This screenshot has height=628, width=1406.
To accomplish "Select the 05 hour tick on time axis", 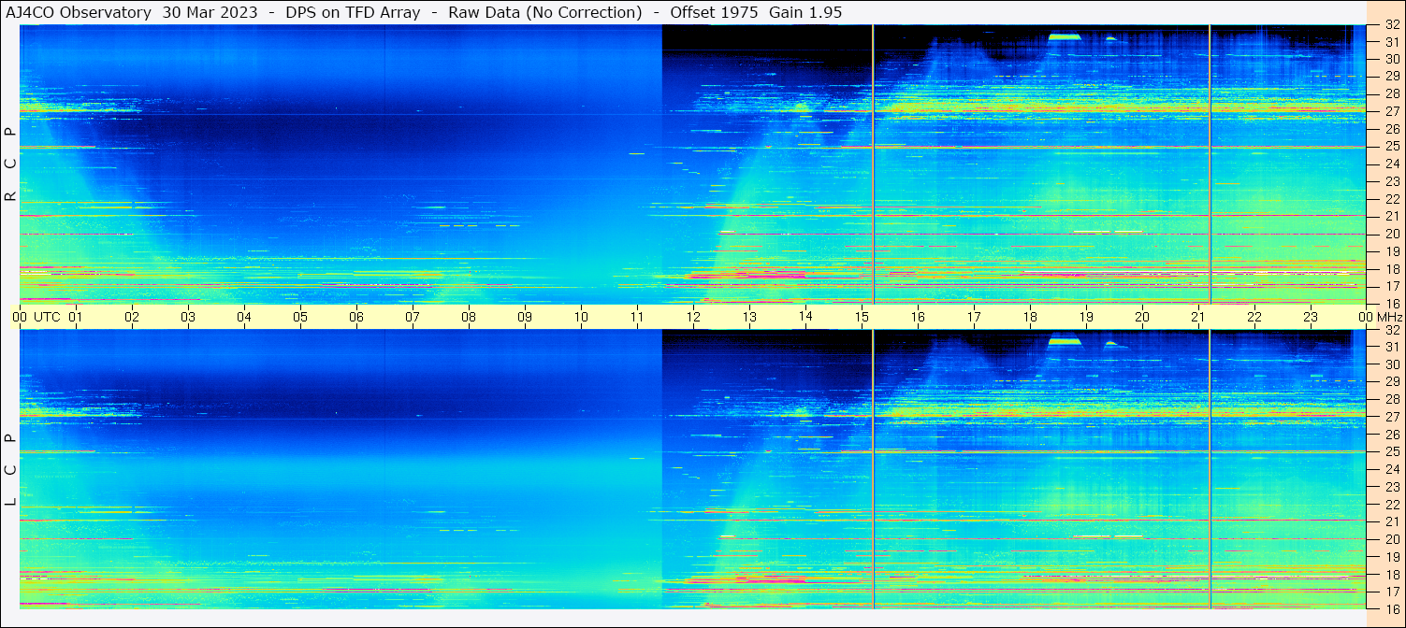I will (x=300, y=317).
